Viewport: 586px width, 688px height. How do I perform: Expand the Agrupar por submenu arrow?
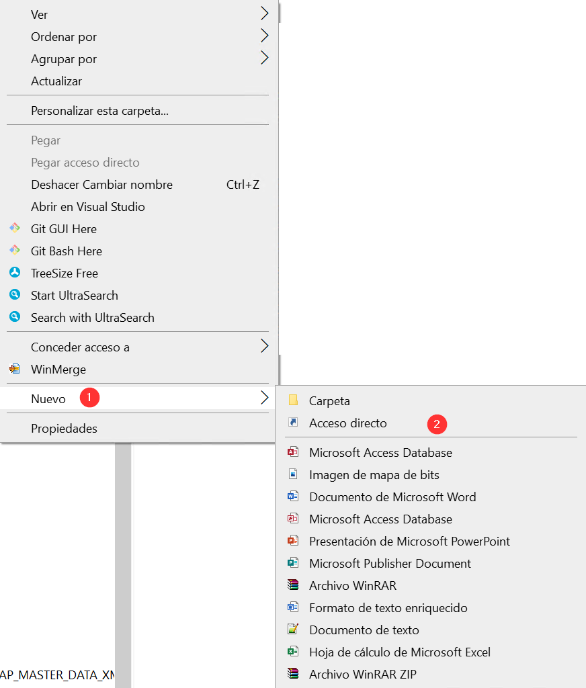coord(264,58)
